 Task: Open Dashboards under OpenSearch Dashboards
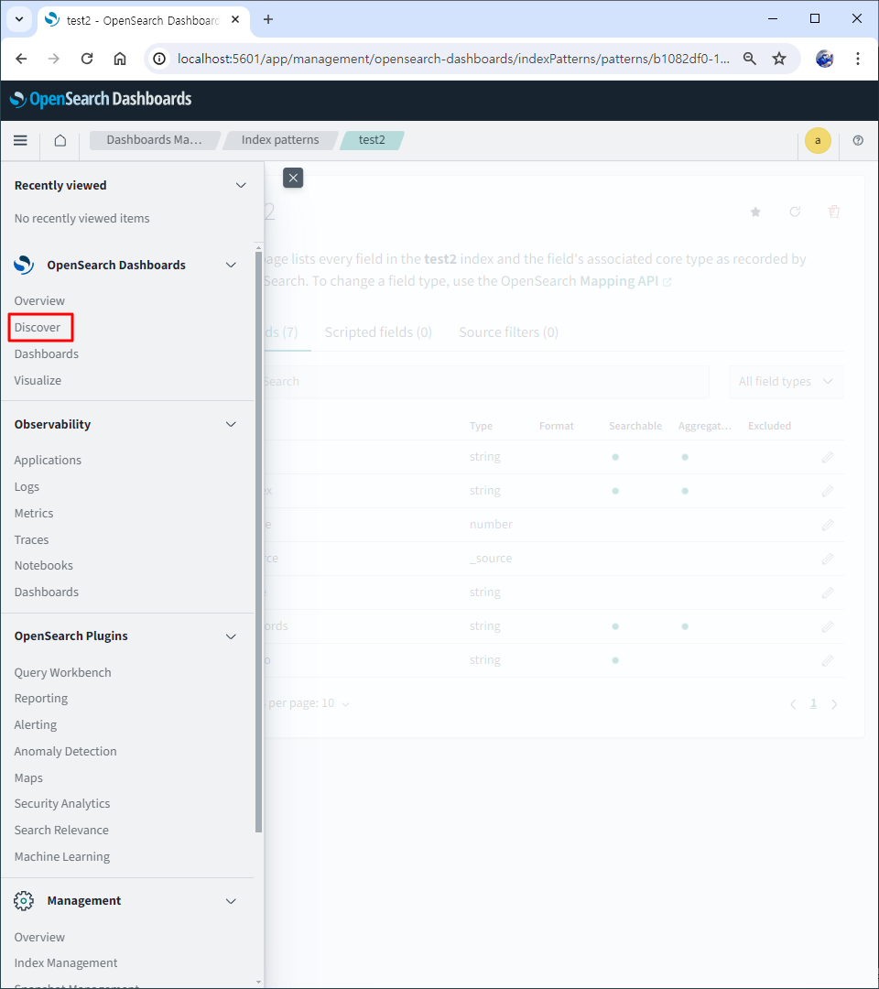[x=47, y=353]
